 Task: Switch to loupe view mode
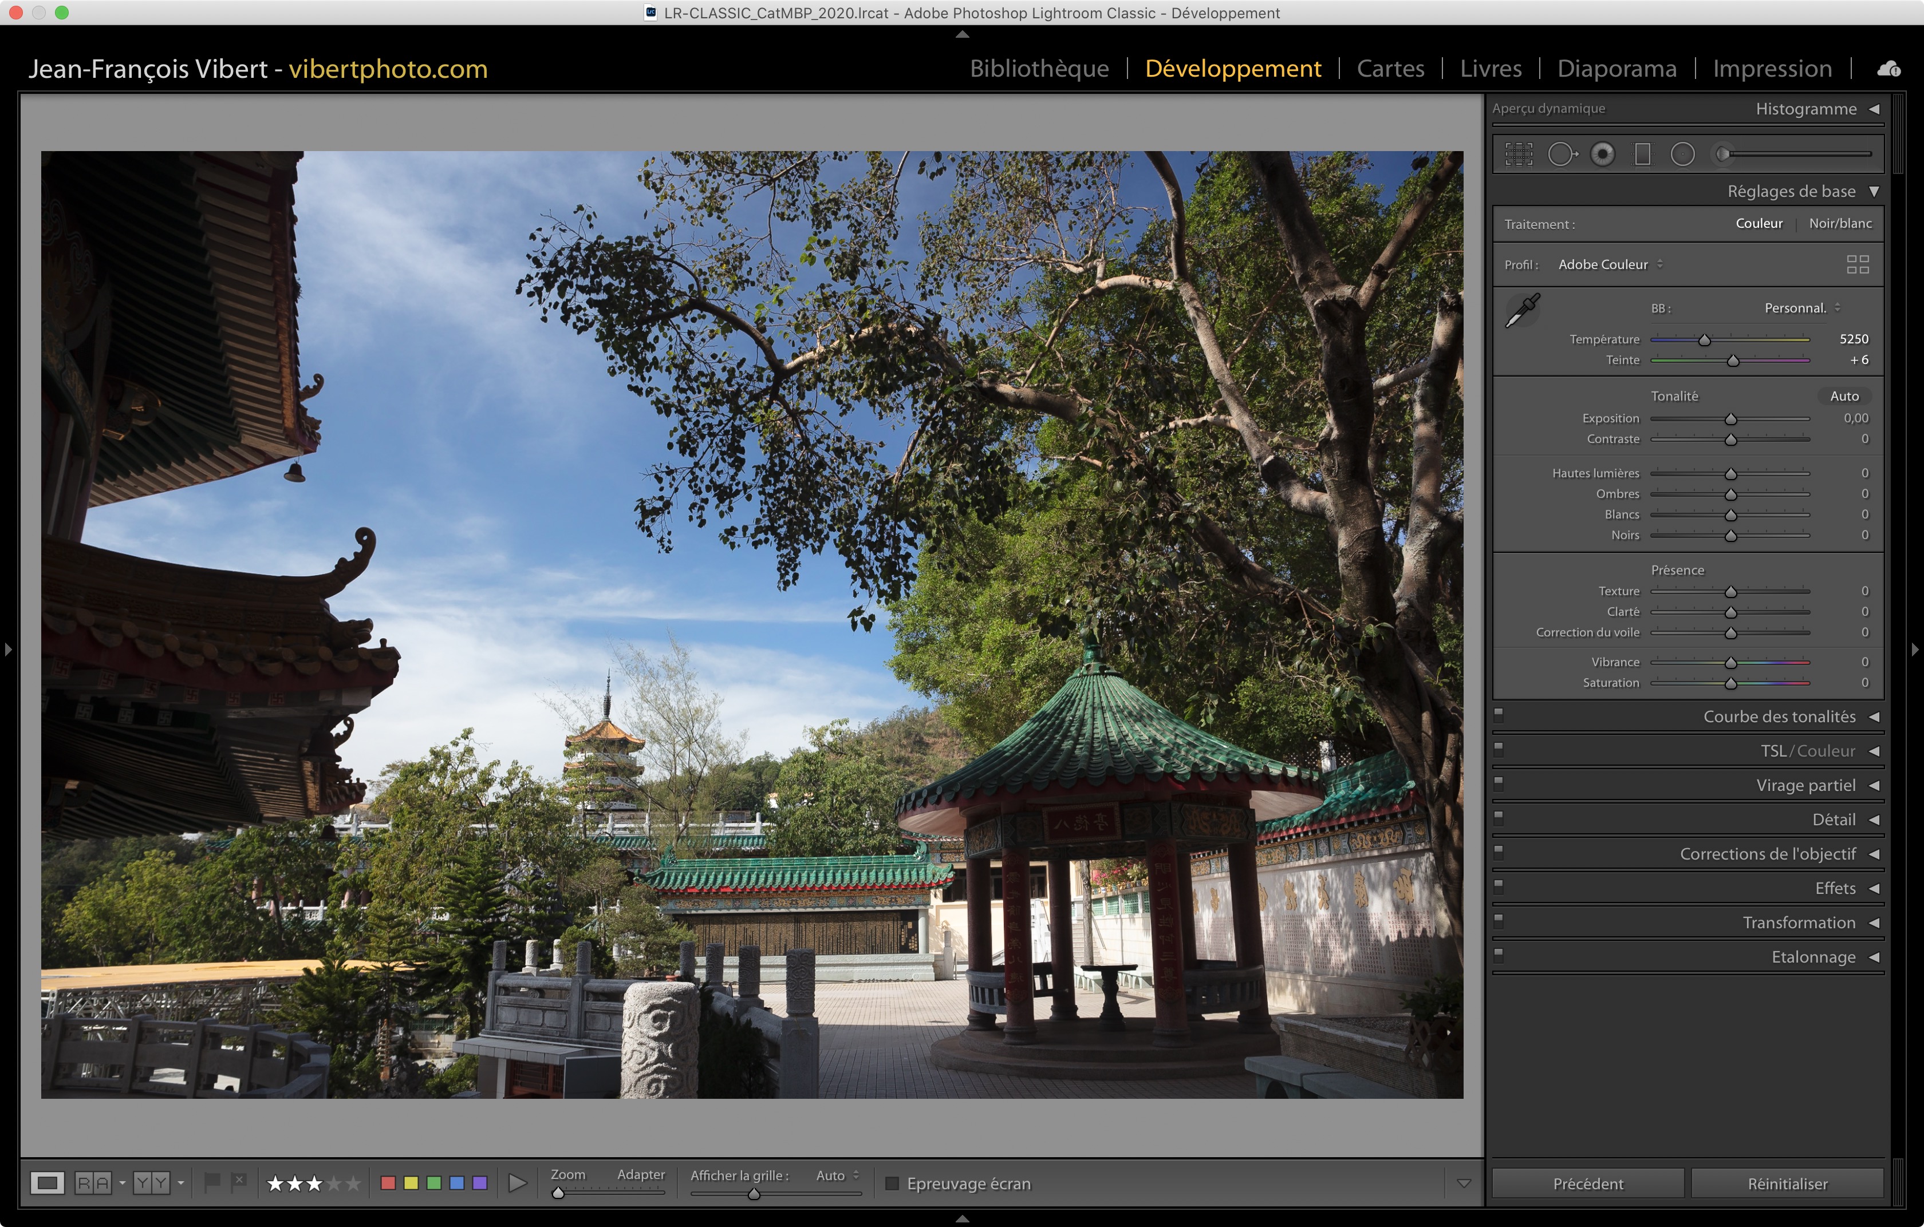[47, 1182]
